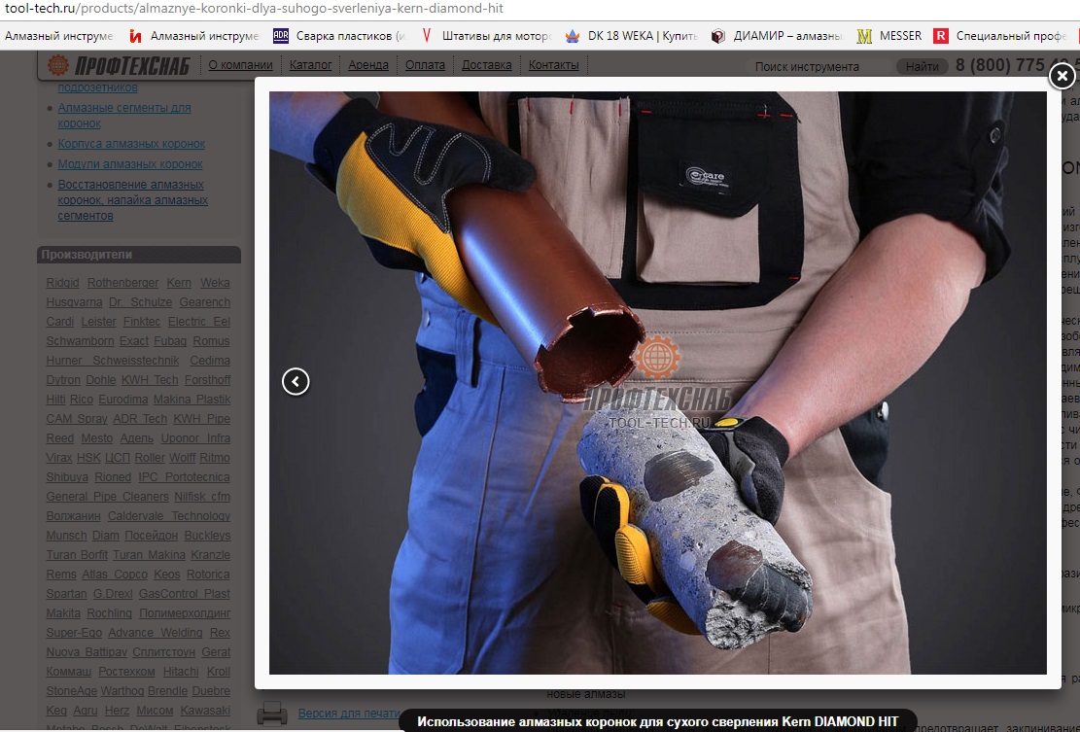Open CAM Spray manufacturer link

tap(77, 419)
